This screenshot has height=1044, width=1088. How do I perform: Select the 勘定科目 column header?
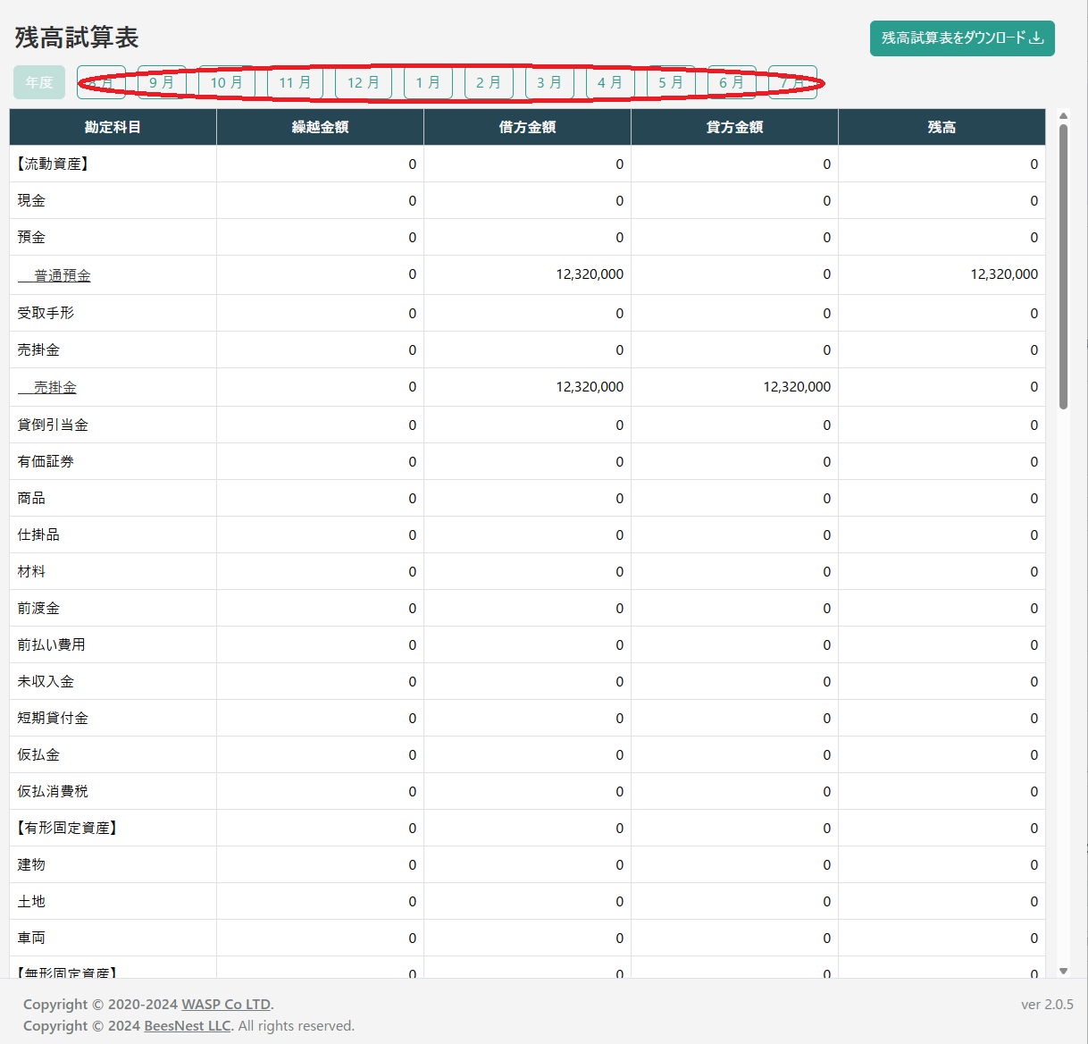[112, 127]
